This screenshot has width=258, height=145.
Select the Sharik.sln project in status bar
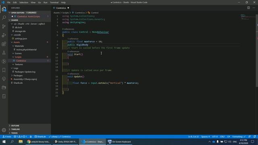40,137
